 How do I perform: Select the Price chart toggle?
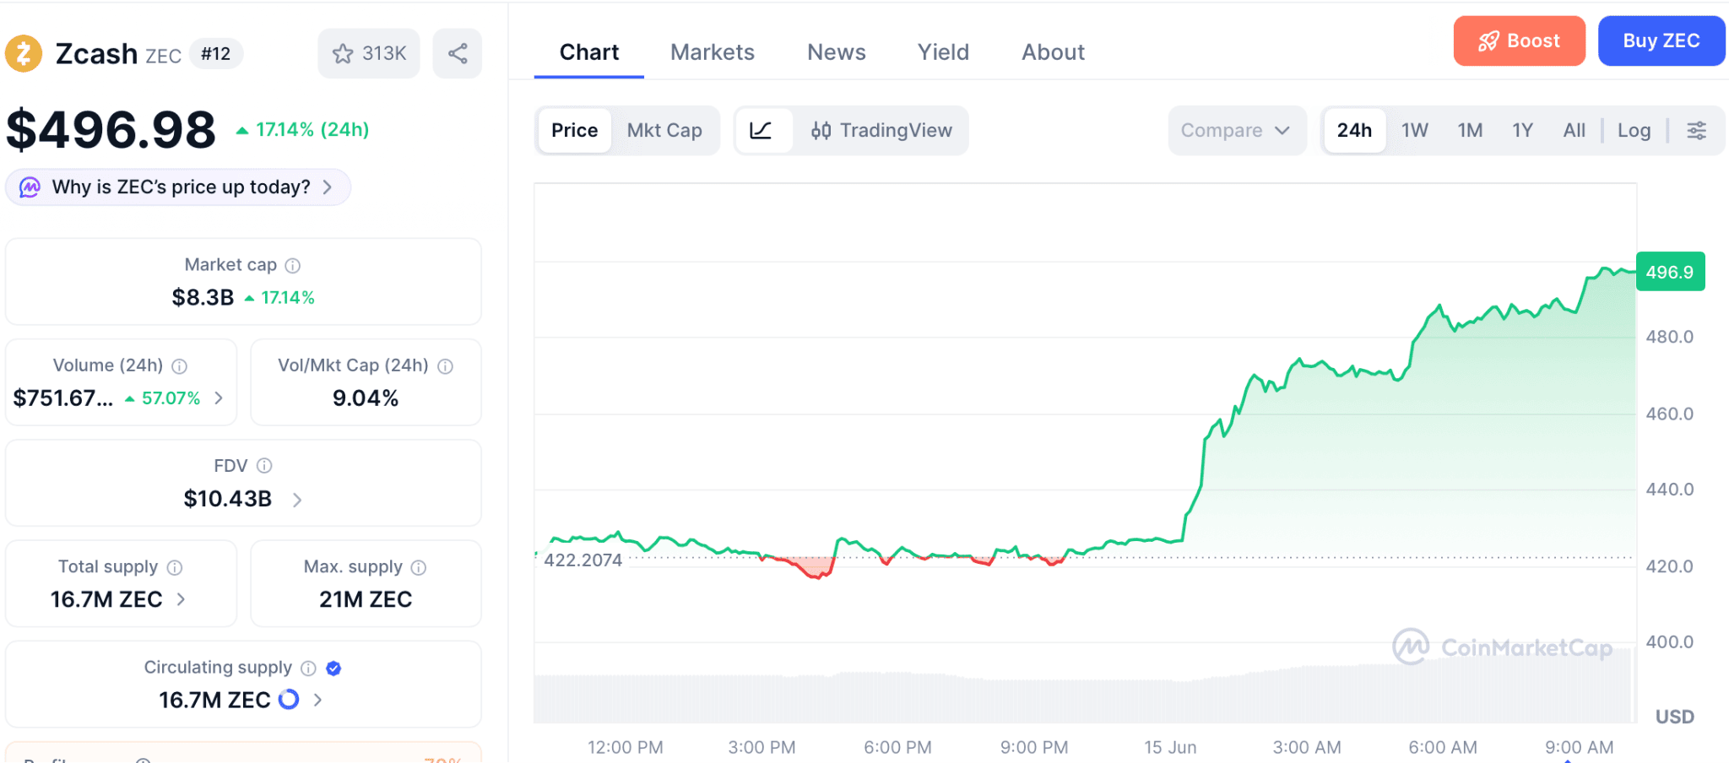575,131
